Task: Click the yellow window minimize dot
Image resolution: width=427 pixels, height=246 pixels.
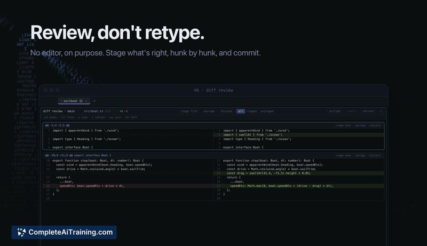Action: coord(51,90)
